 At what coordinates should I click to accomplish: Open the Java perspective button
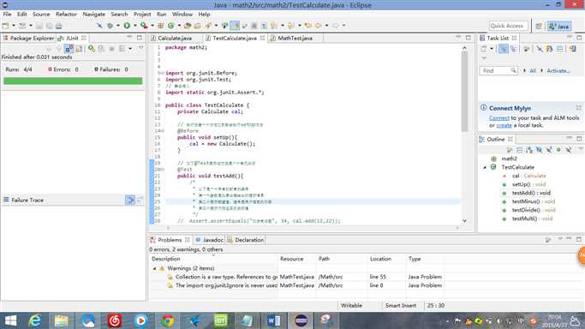click(x=559, y=26)
